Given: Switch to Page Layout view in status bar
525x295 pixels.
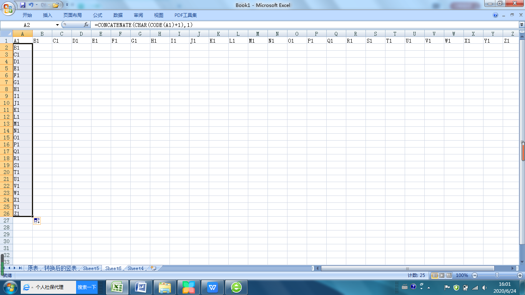Looking at the screenshot, I should [x=442, y=275].
